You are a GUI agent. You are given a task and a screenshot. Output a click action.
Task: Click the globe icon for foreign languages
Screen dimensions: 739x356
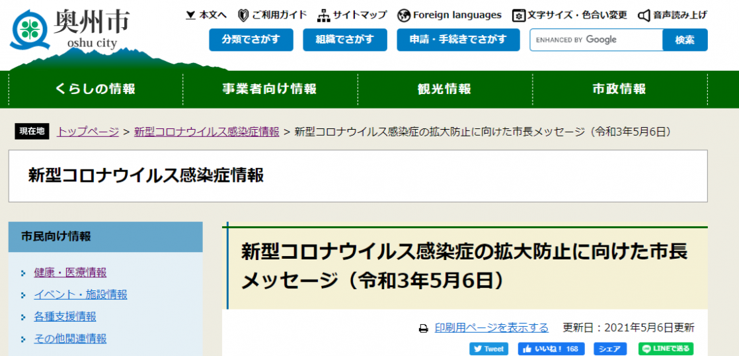tap(404, 16)
